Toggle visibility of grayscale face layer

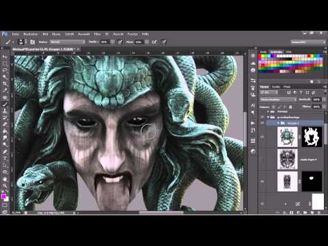point(262,159)
